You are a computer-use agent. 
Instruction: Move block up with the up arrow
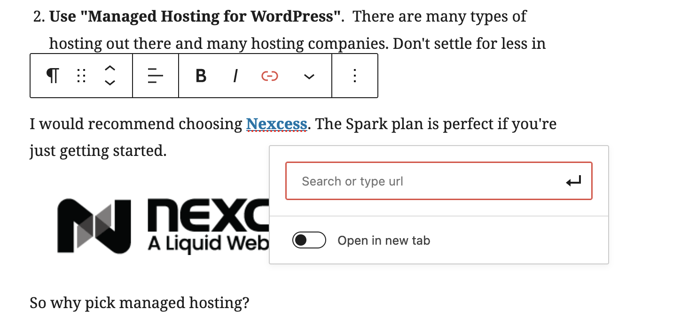[110, 69]
